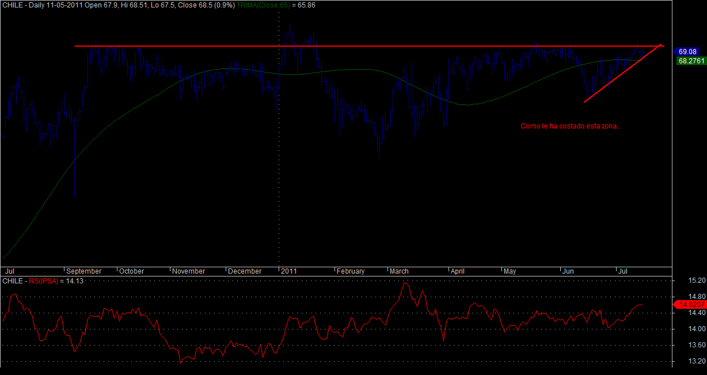This screenshot has height=375, width=707.
Task: Click the March label on time axis
Action: pos(399,271)
